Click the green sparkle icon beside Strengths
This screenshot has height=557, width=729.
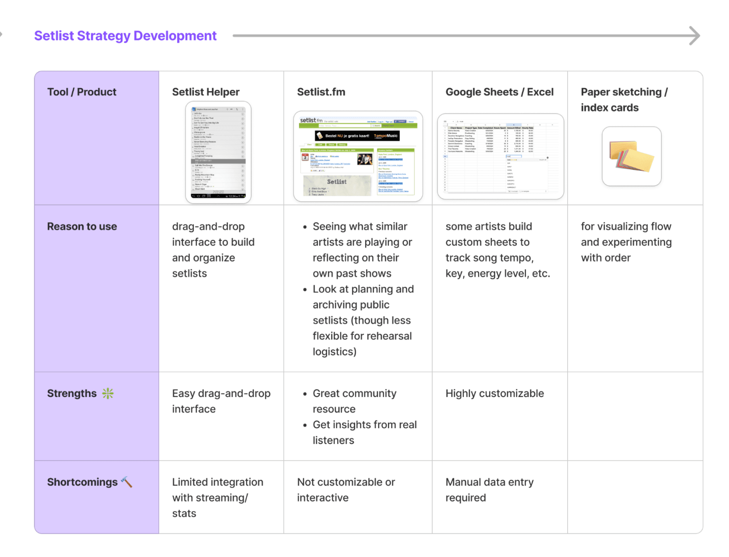pos(108,393)
